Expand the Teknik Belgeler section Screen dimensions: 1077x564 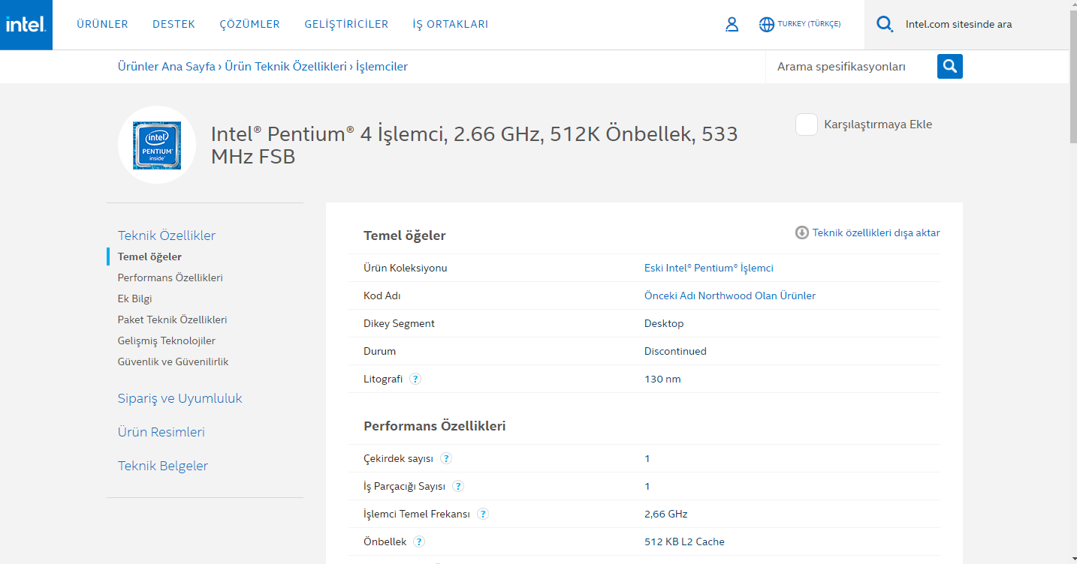point(162,466)
